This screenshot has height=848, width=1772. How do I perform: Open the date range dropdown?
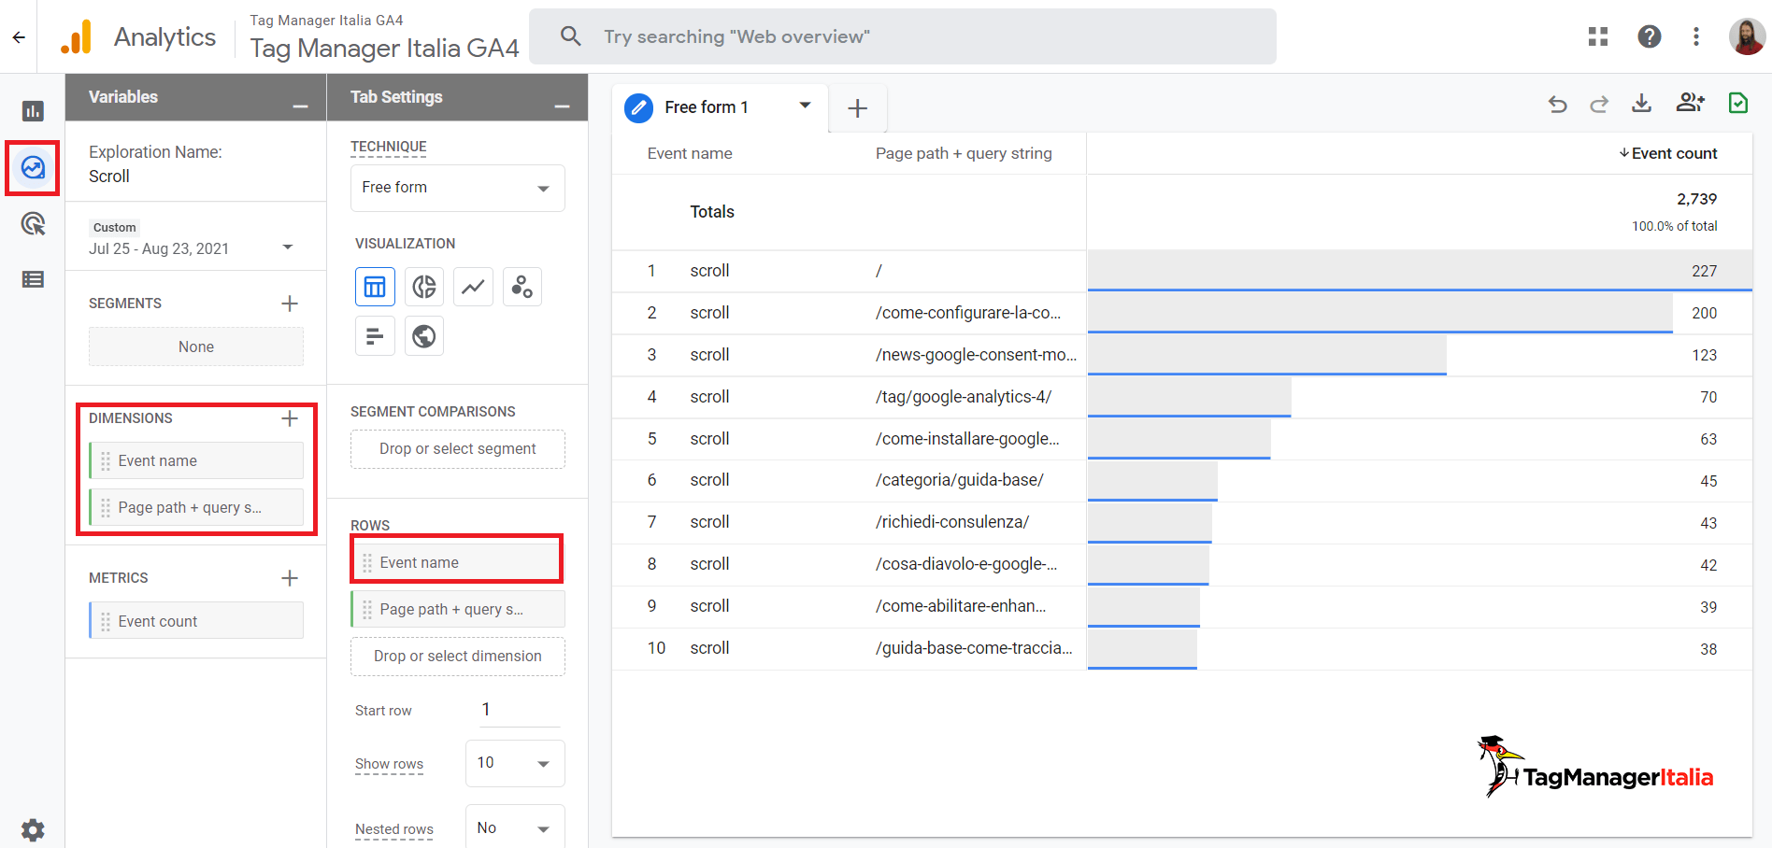pos(288,247)
